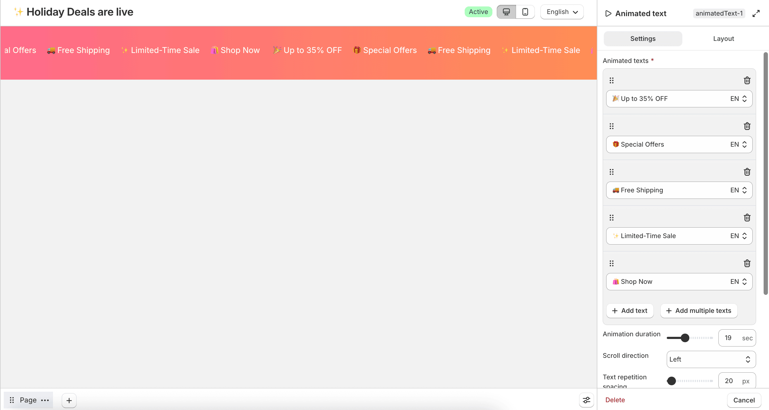The image size is (769, 410).
Task: Change EN language for 'Limited-Time Sale'
Action: (739, 236)
